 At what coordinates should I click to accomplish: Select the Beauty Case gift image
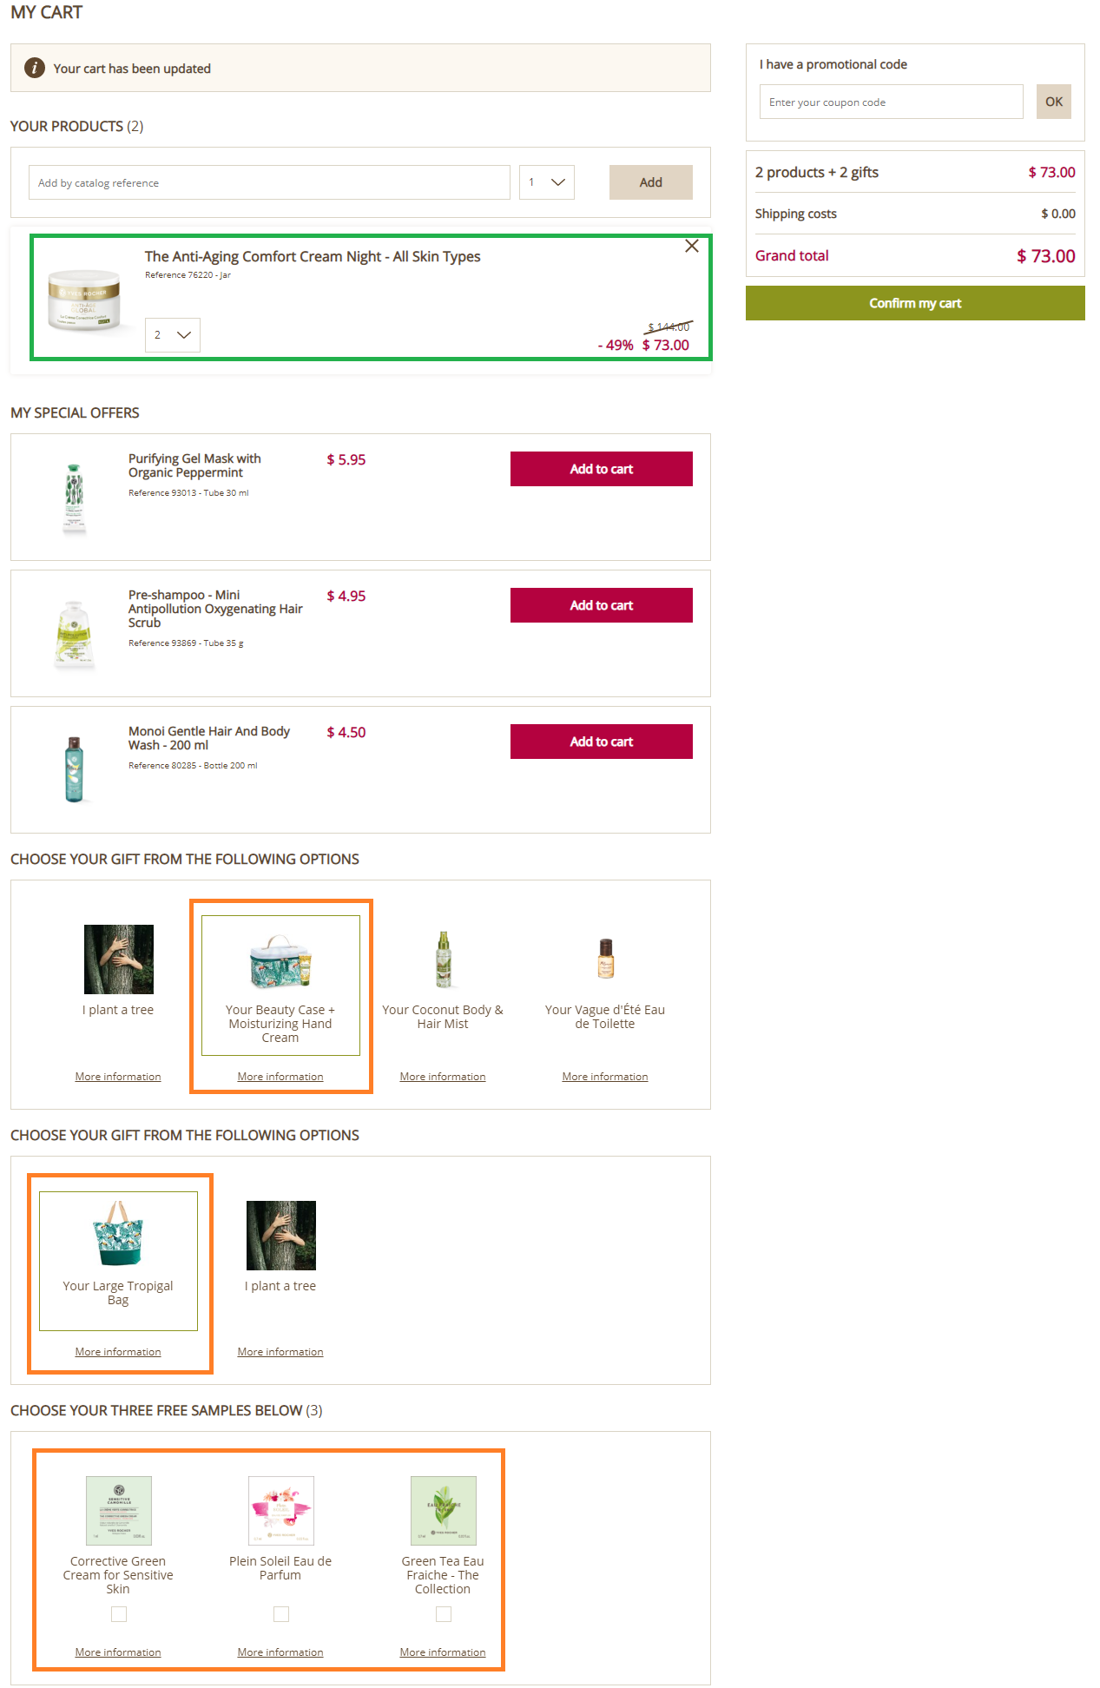click(x=280, y=961)
